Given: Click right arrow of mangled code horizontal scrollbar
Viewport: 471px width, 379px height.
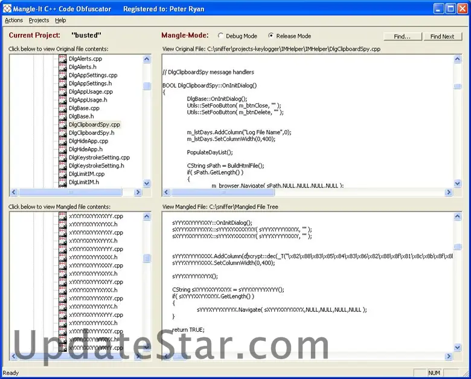Looking at the screenshot, I should 449,356.
